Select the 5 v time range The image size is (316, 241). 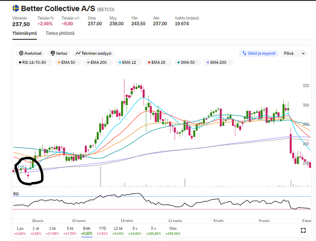tap(153, 231)
